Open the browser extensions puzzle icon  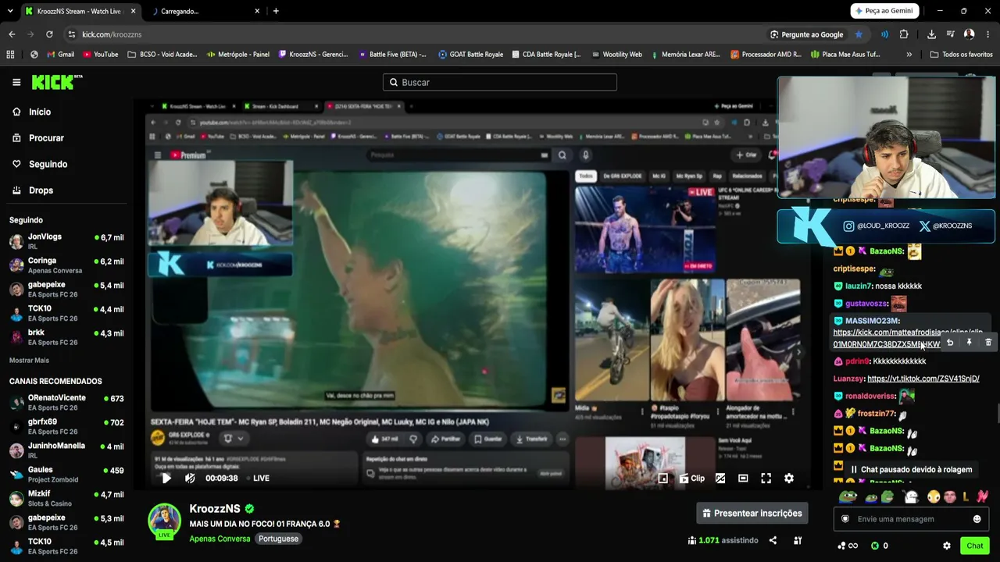[x=904, y=34]
